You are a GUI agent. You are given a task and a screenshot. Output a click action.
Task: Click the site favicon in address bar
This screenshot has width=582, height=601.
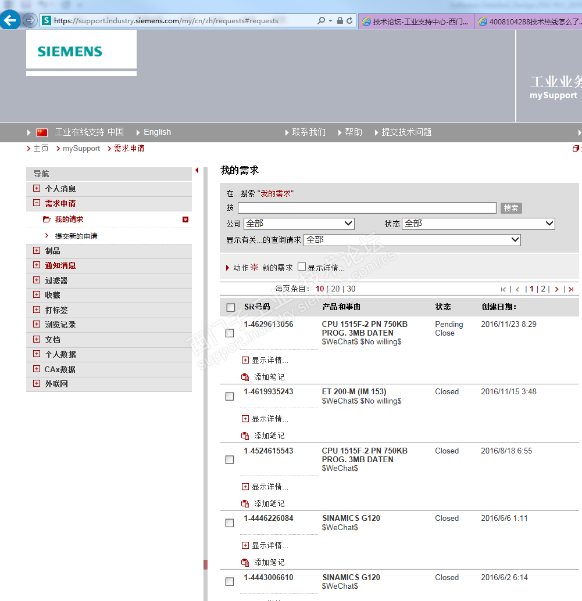[46, 20]
